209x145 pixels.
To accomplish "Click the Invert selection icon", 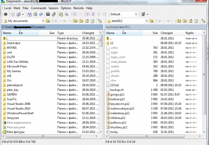I will pos(93,14).
